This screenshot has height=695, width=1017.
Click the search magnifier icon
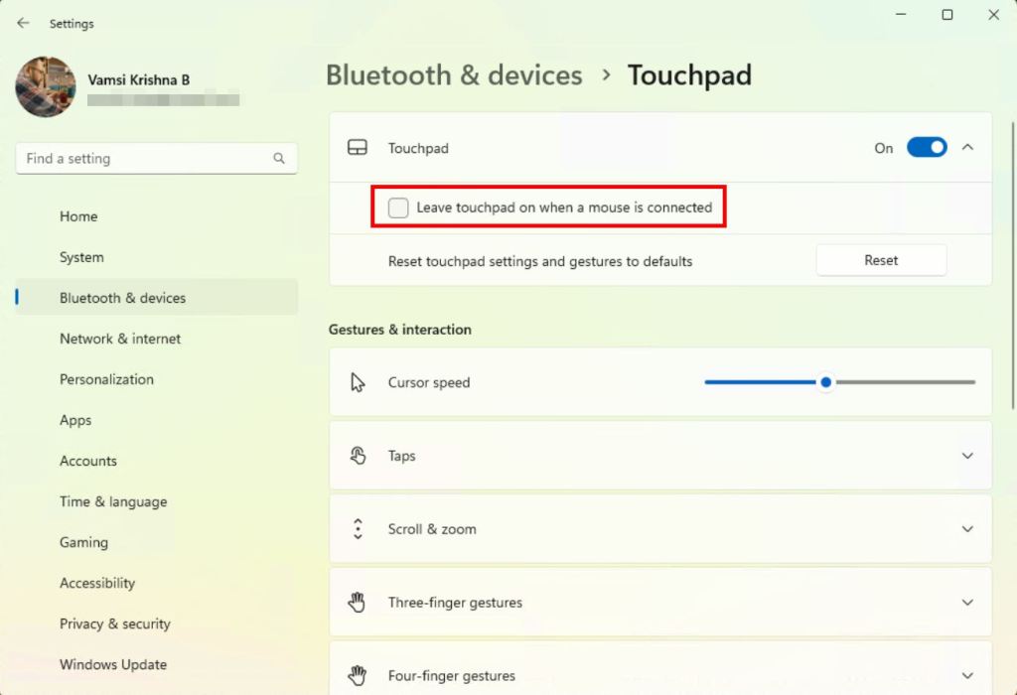[279, 158]
